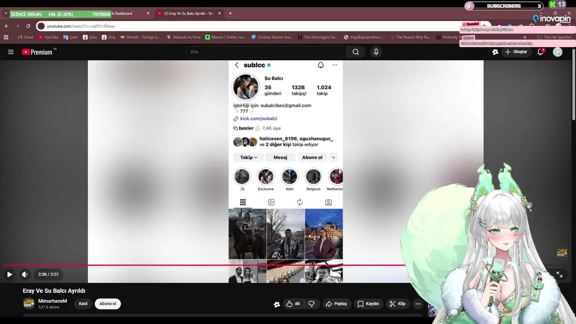Open a new browser tab
The image size is (576, 324).
(230, 13)
